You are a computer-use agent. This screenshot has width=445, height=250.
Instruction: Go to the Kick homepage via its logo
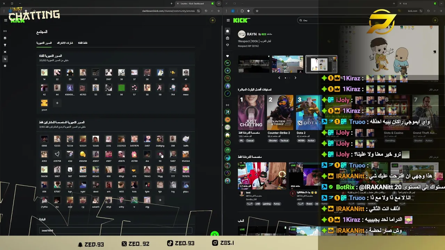click(241, 20)
